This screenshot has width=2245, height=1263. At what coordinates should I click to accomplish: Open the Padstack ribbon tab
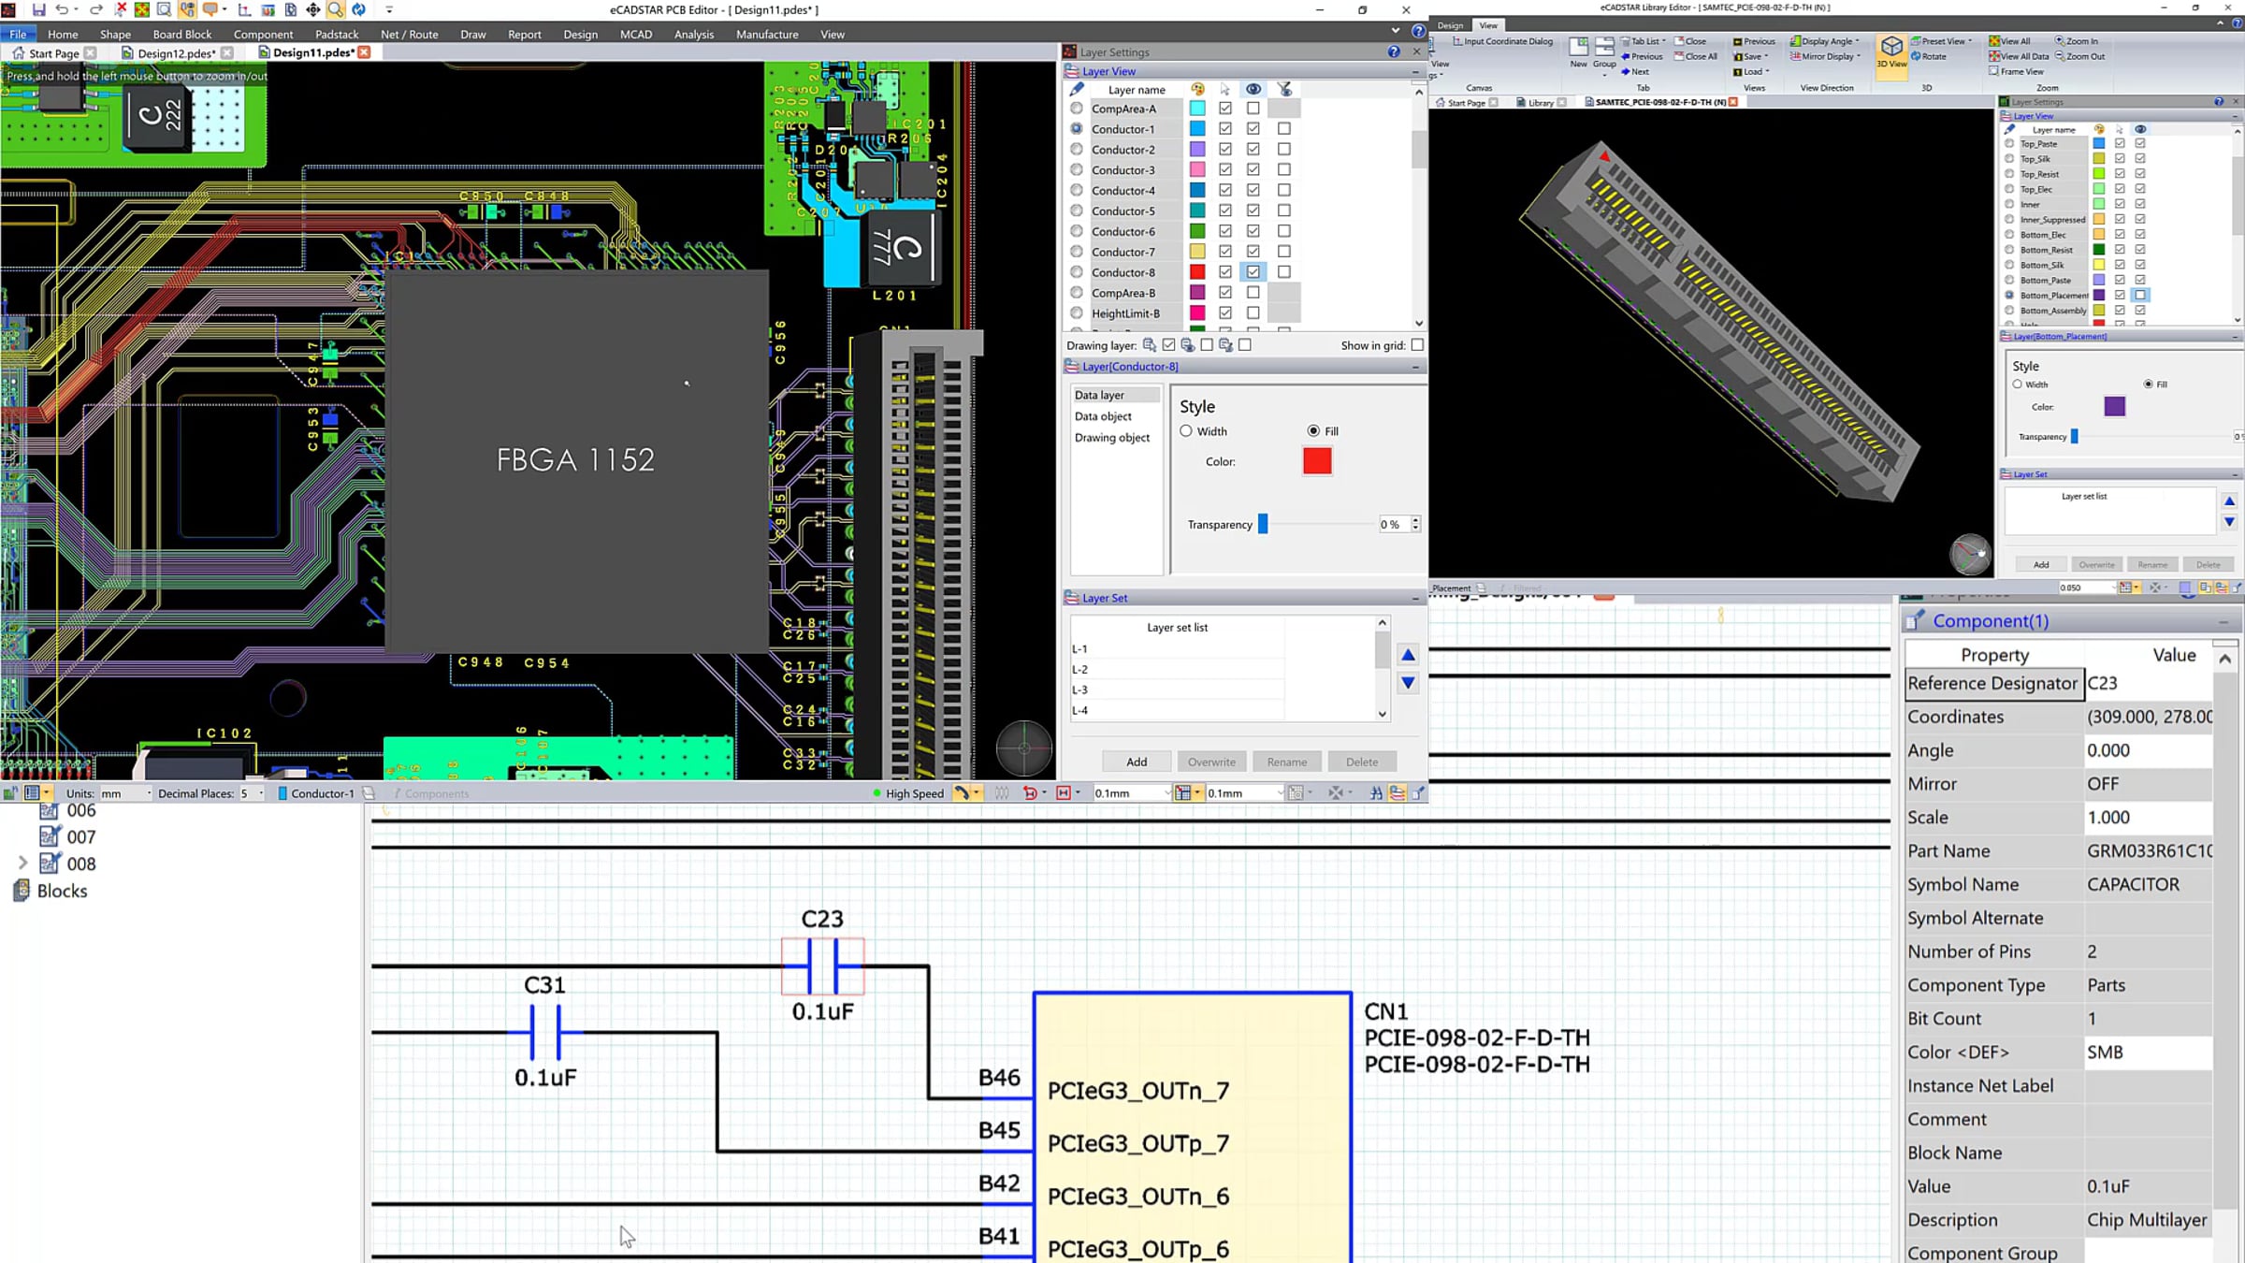coord(337,35)
